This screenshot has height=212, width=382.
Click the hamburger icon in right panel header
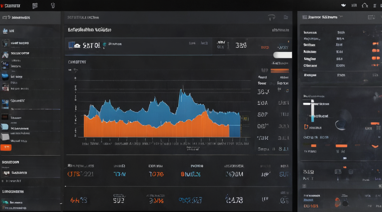click(x=304, y=17)
